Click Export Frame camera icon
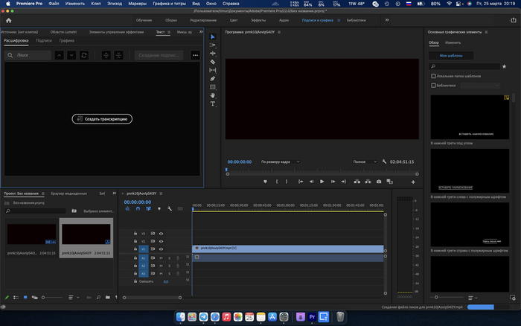Viewport: 521px width, 326px height. coord(379,181)
